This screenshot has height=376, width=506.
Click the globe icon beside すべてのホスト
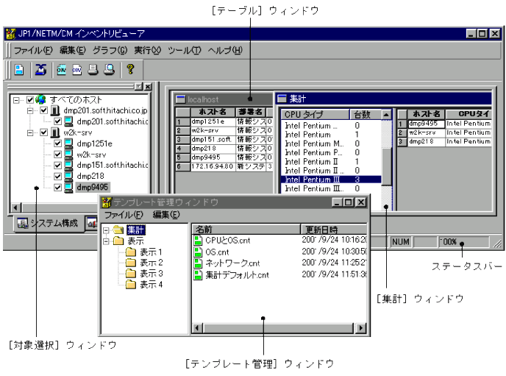[40, 99]
